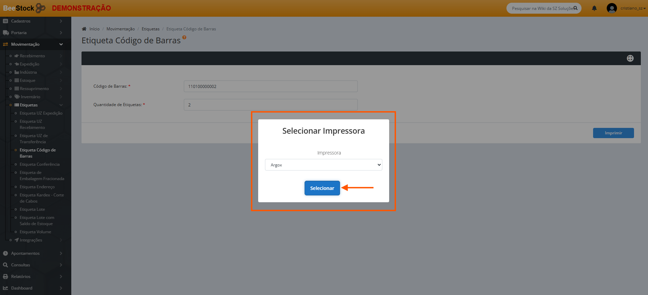Select Etiqueta Conferência in sidebar

[40, 164]
